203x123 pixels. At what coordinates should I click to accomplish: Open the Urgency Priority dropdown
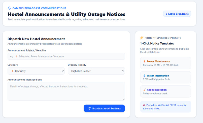click(x=96, y=71)
